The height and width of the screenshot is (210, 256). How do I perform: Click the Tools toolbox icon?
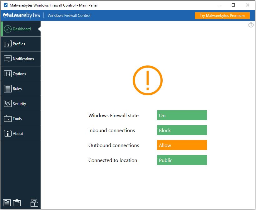pyautogui.click(x=8, y=119)
